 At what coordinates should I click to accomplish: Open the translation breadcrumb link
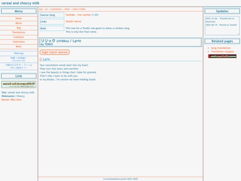(56, 9)
